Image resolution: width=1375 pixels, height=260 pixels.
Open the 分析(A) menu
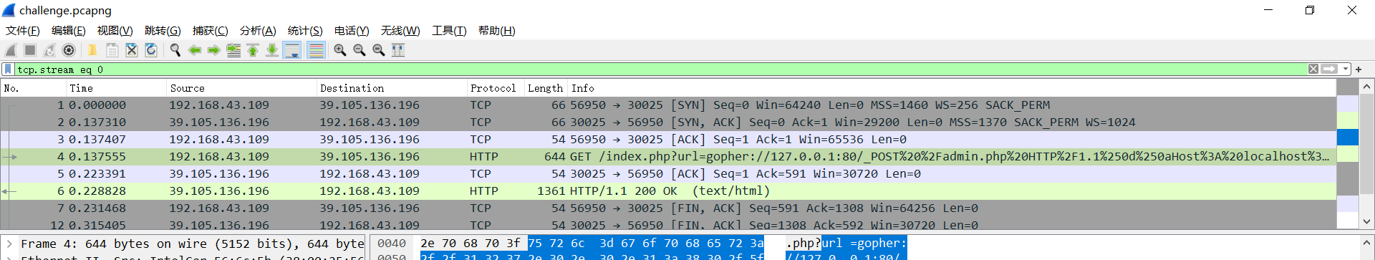point(258,31)
